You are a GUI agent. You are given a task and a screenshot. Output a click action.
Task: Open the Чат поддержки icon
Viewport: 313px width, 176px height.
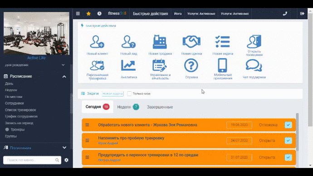point(254,65)
